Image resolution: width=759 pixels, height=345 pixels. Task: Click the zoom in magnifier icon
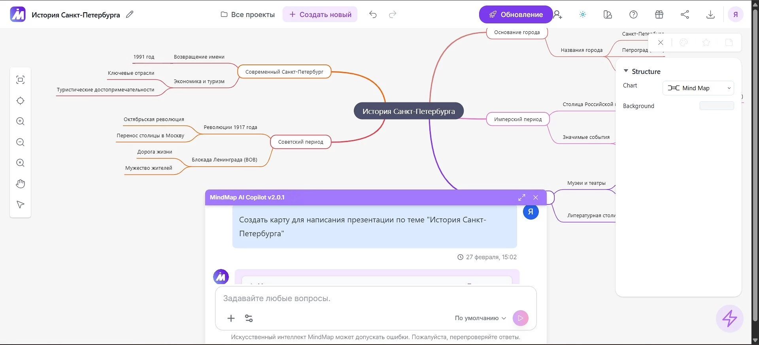(21, 121)
